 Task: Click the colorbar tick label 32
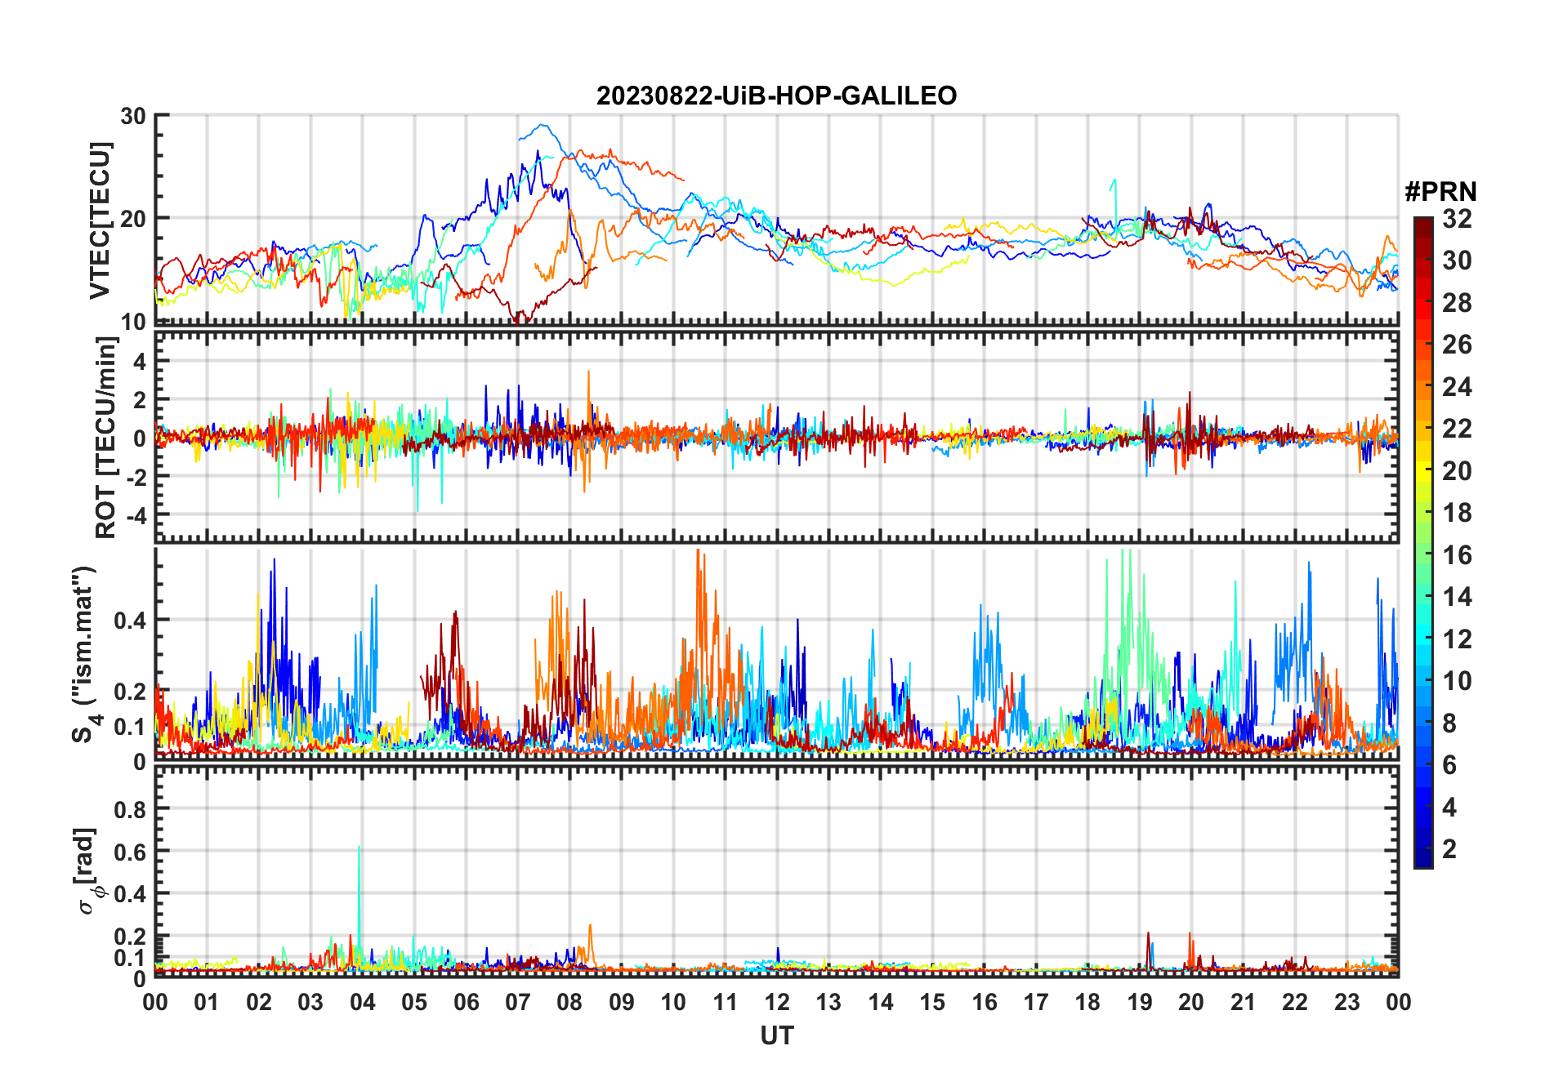point(1457,218)
